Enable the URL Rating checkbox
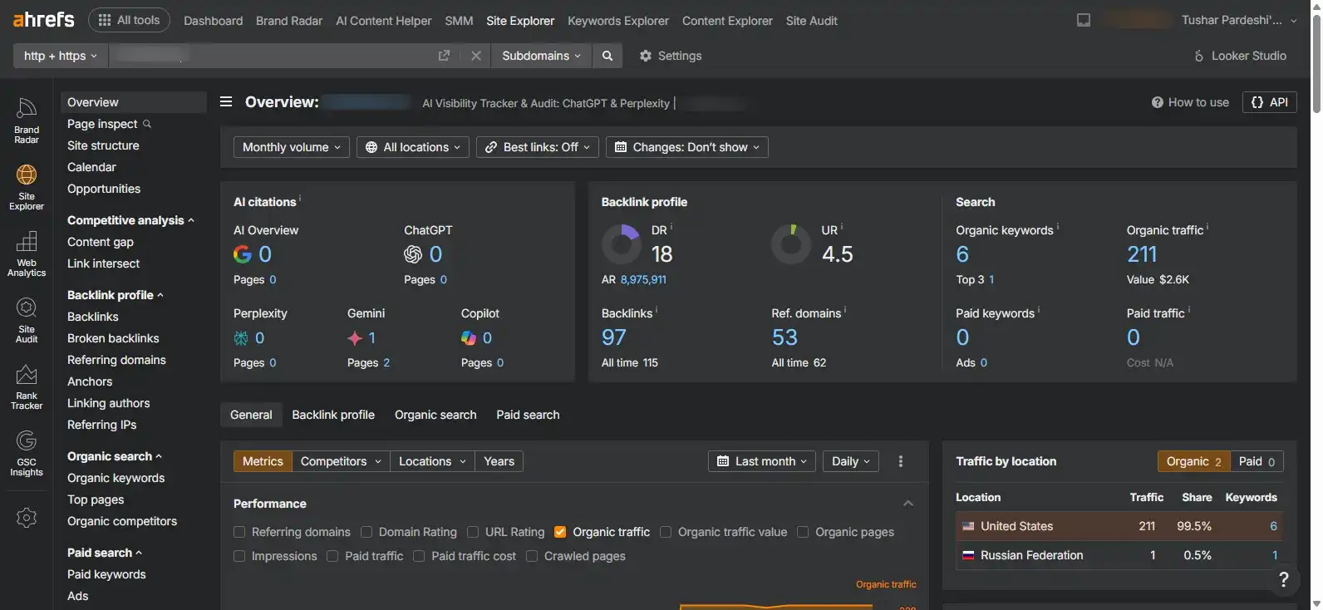The image size is (1323, 610). (x=473, y=532)
